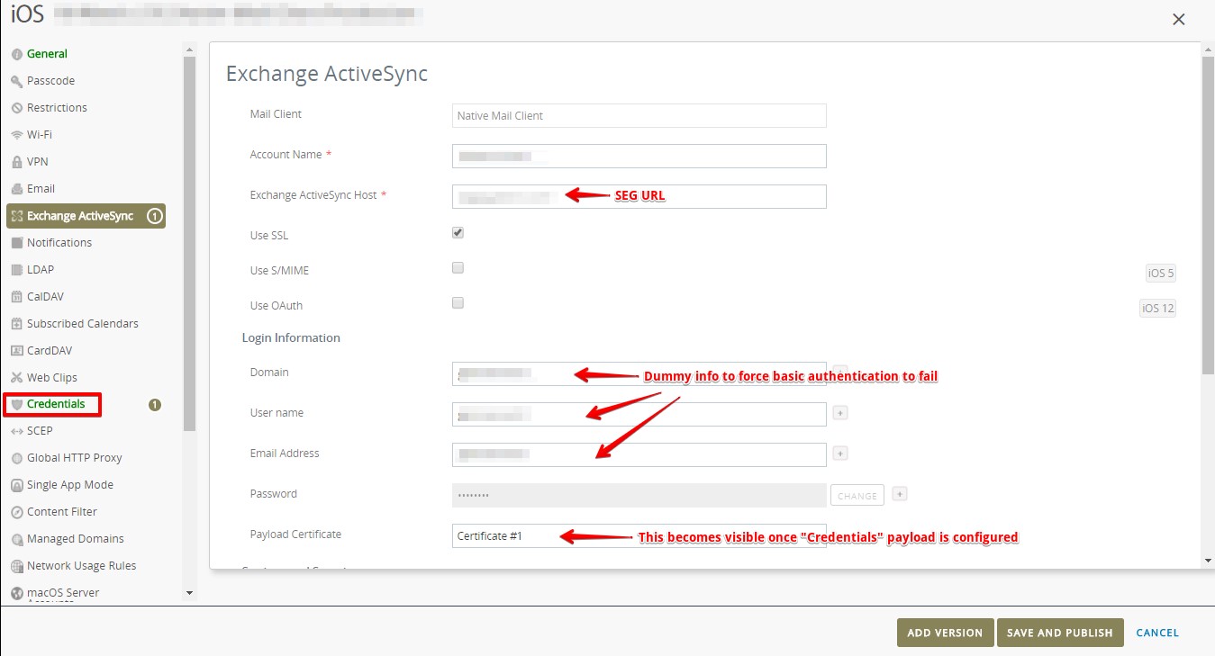This screenshot has width=1215, height=656.
Task: Open the Mail Client dropdown
Action: tap(639, 116)
